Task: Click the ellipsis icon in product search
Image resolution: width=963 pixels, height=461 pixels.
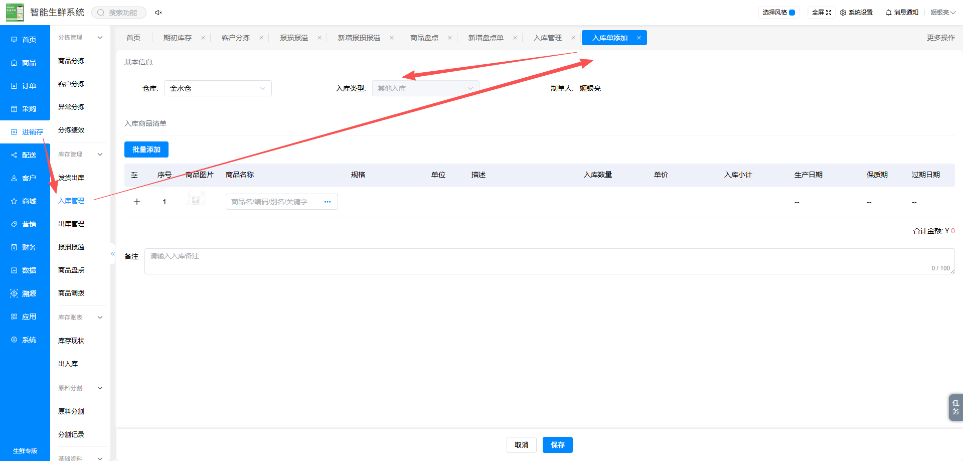Action: click(328, 202)
